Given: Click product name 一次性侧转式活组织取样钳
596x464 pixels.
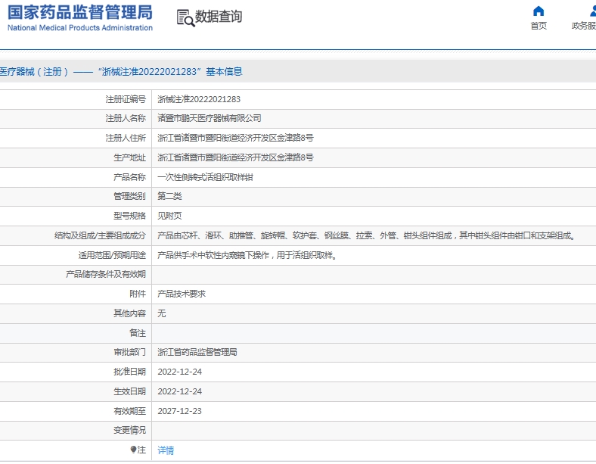Looking at the screenshot, I should 205,177.
